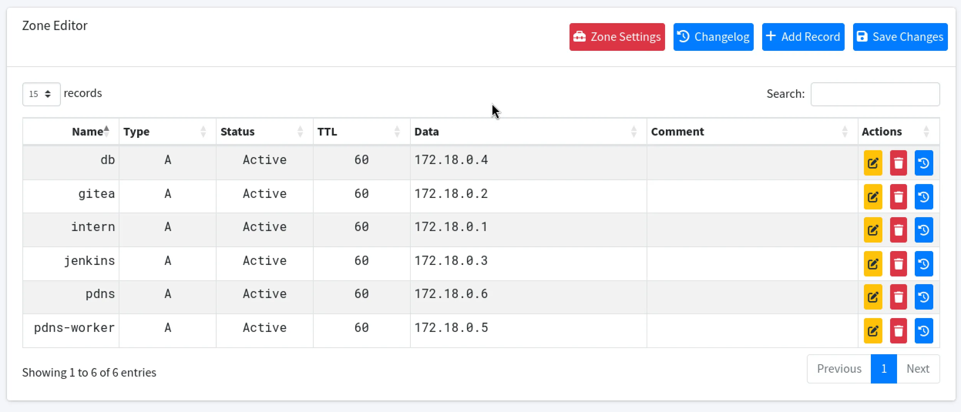Click the 172.18.0.5 data cell
Image resolution: width=961 pixels, height=412 pixels.
pos(529,331)
